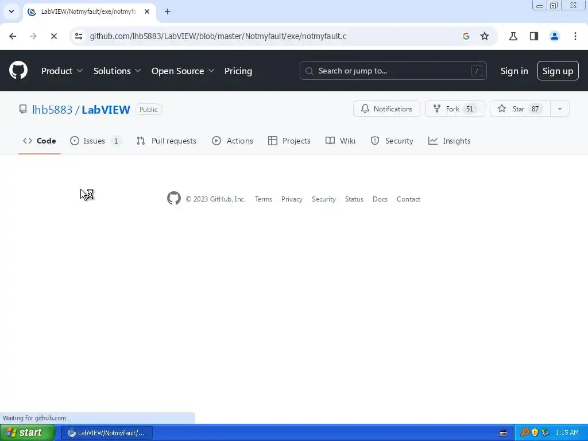Open a new browser tab
588x441 pixels.
click(x=168, y=11)
